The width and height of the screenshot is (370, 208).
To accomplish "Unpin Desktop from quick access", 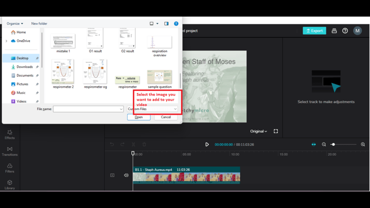I will (37, 58).
